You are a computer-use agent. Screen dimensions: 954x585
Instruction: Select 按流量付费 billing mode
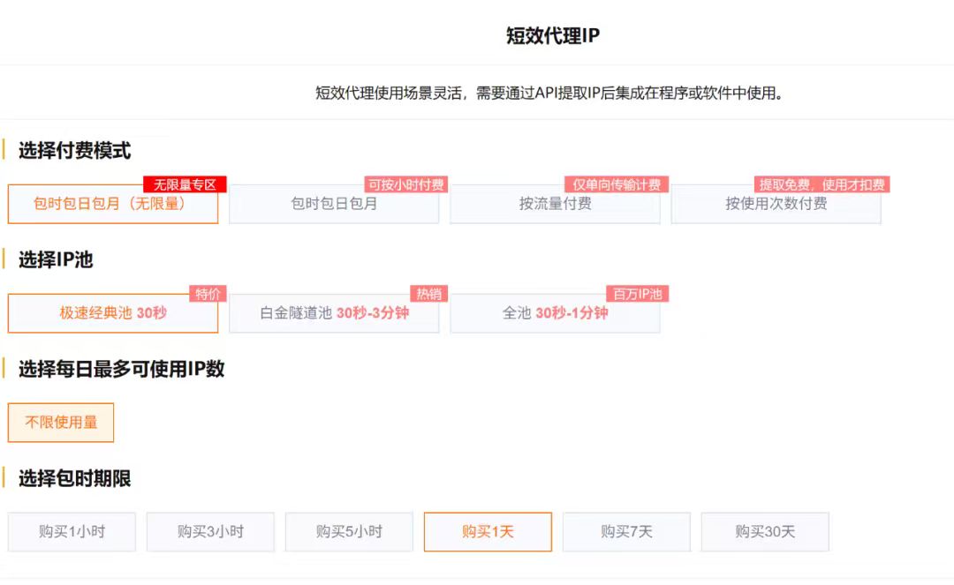[555, 204]
